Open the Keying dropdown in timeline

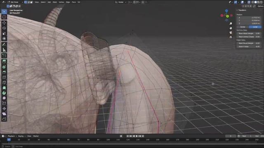coord(22,136)
